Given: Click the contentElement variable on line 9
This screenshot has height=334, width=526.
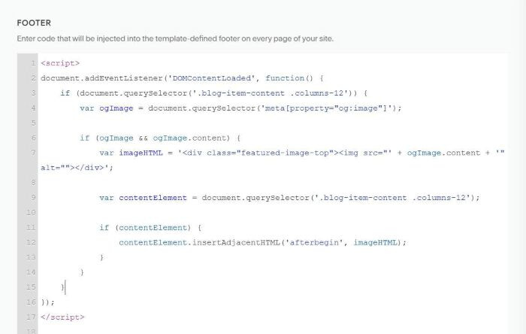Looking at the screenshot, I should coord(153,198).
